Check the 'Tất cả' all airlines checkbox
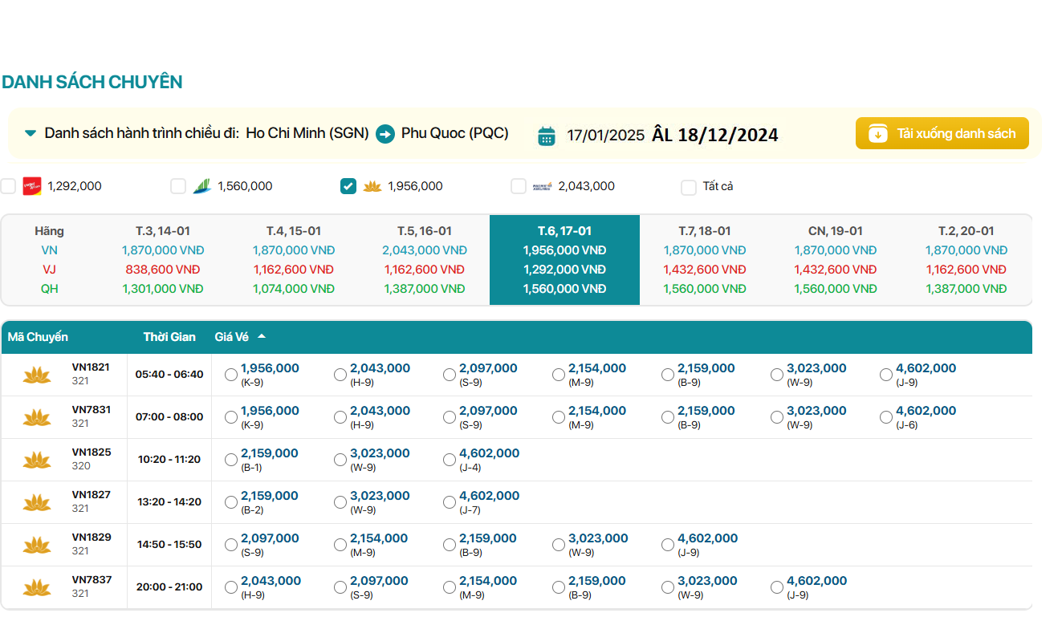Image resolution: width=1062 pixels, height=625 pixels. (689, 187)
